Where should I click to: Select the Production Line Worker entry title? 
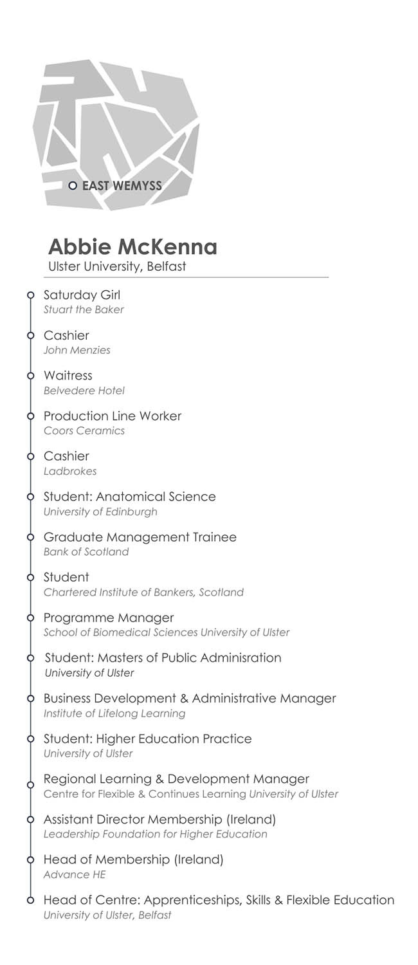tap(112, 416)
